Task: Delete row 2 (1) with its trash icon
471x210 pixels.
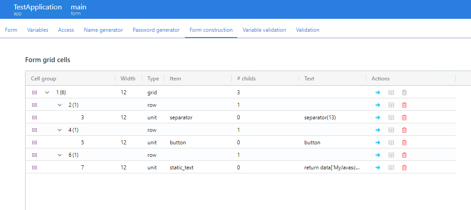Action: coord(404,105)
